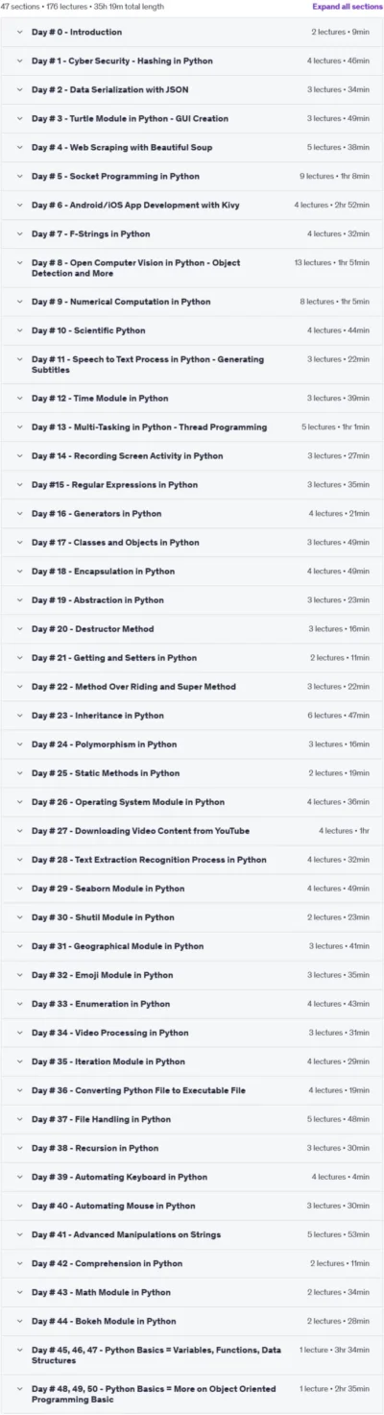Screen dimensions: 384x1415
Task: Expand chevron next to Day # 13 Multi-Tasking
Action: [x=19, y=427]
